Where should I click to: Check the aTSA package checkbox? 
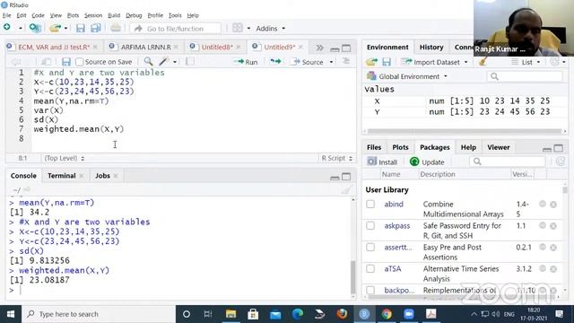pyautogui.click(x=370, y=269)
